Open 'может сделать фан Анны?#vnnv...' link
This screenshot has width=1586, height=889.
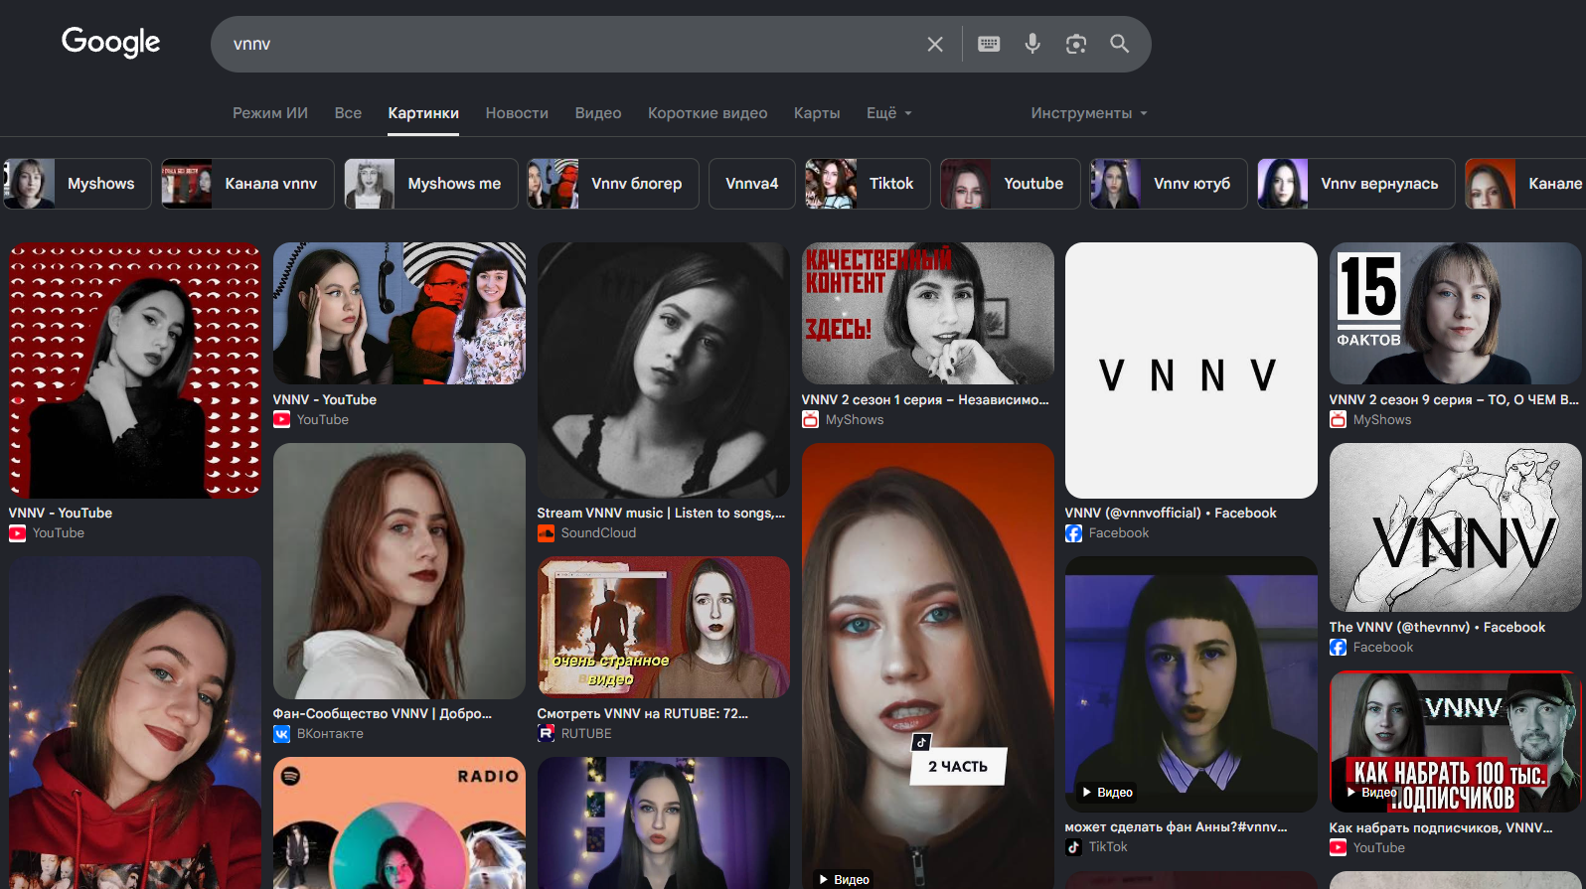click(1176, 827)
